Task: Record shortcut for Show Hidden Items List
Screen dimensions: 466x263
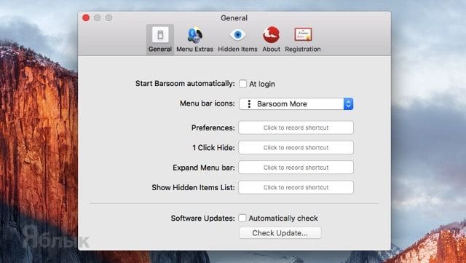Action: click(x=296, y=187)
